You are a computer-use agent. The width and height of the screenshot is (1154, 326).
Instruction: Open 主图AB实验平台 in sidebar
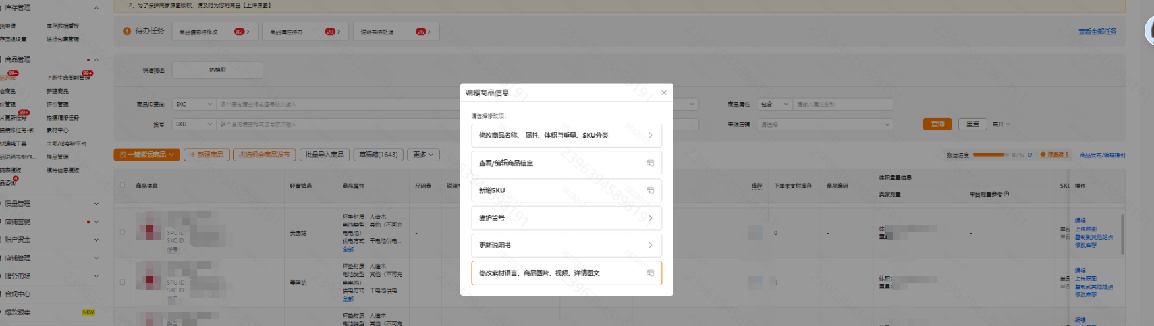[x=66, y=144]
